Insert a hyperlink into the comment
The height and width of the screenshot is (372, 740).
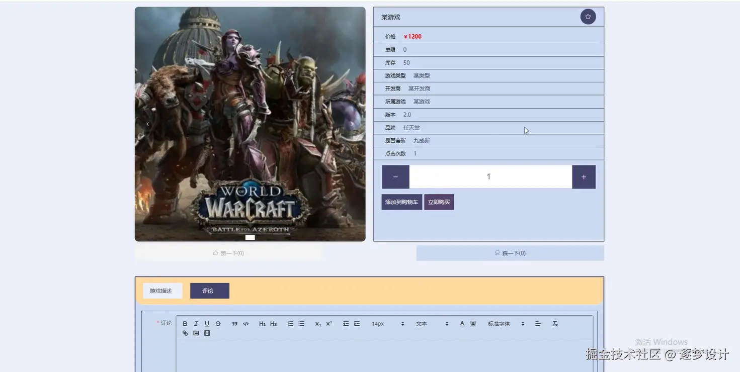tap(185, 333)
